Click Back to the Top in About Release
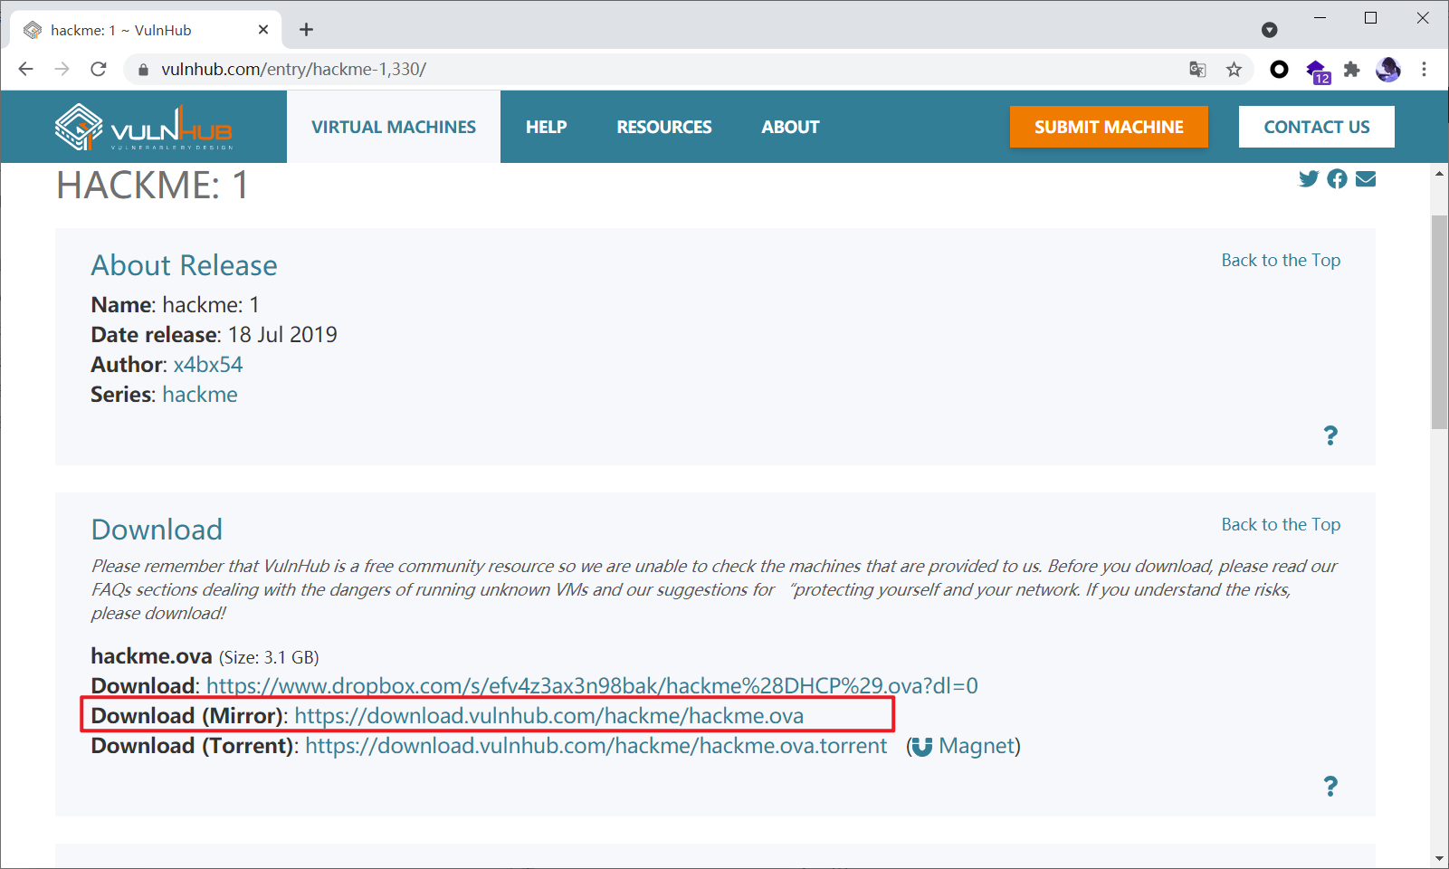Screen dimensions: 1449x869 pyautogui.click(x=1281, y=261)
